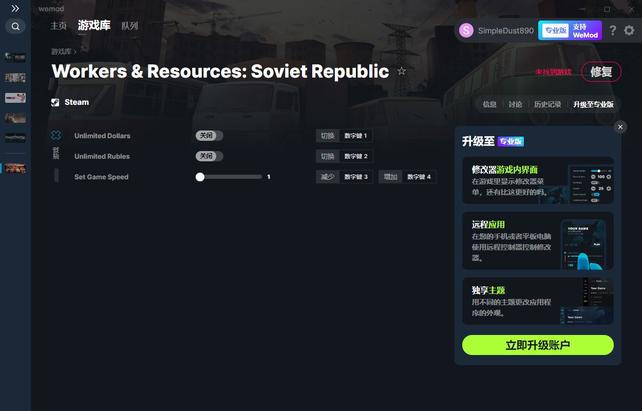This screenshot has height=411, width=642.
Task: Close the upgrade panel with the X button
Action: [x=620, y=127]
